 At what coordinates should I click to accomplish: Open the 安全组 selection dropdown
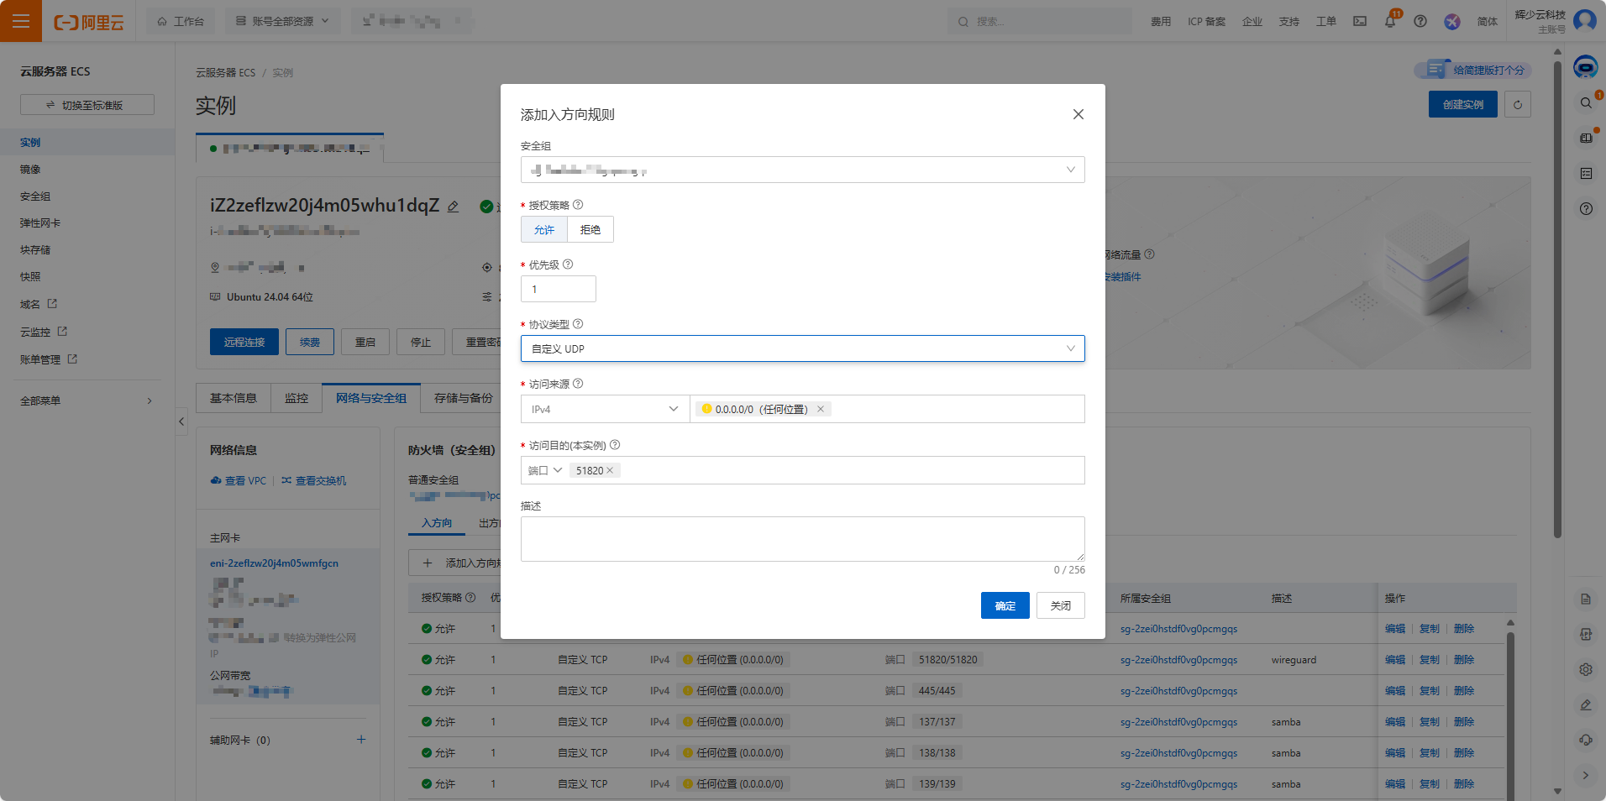click(x=802, y=170)
